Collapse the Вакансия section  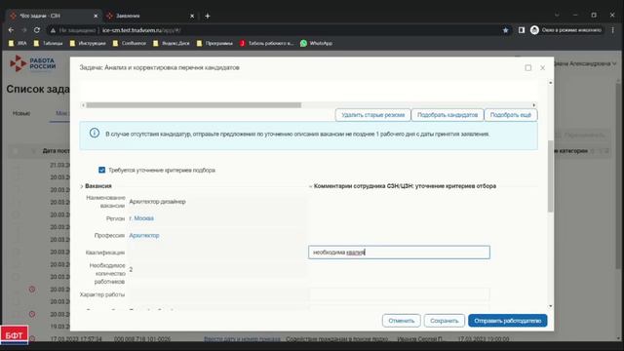pyautogui.click(x=82, y=186)
